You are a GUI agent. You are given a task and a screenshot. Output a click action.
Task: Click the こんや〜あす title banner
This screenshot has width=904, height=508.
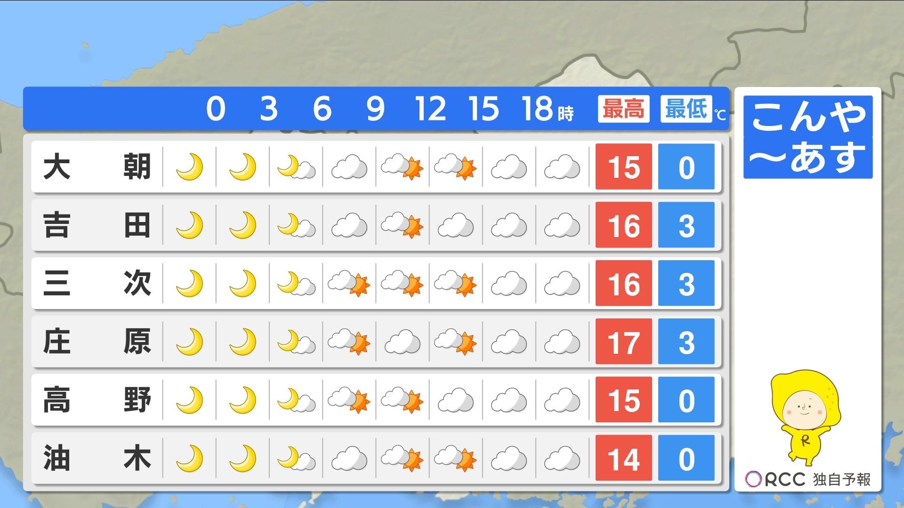tap(808, 137)
